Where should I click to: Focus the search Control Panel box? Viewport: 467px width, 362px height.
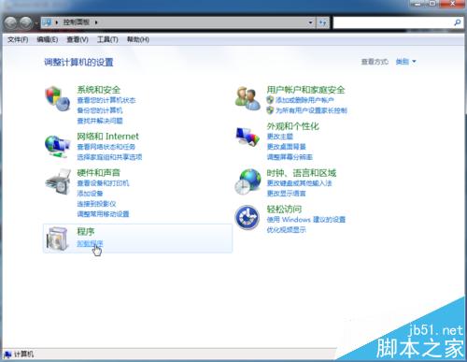pyautogui.click(x=393, y=22)
